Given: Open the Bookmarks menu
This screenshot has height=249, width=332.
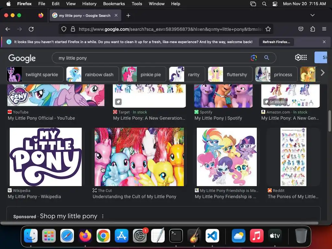Looking at the screenshot, I should 114,4.
